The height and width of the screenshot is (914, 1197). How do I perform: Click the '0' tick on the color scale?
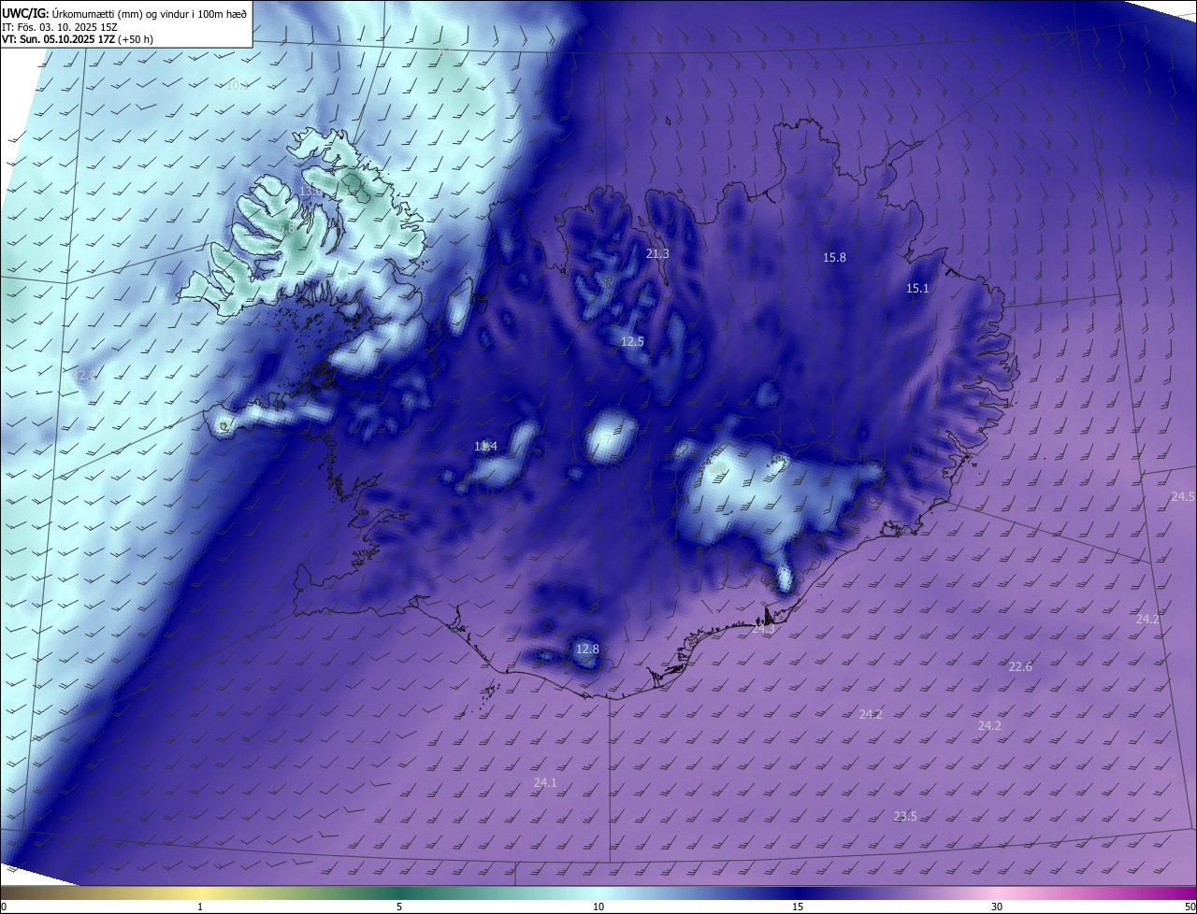(3, 907)
